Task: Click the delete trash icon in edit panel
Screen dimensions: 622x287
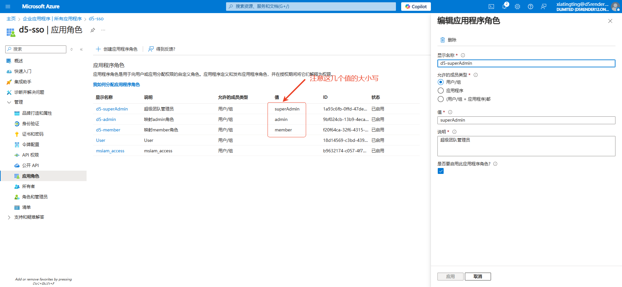Action: (443, 40)
